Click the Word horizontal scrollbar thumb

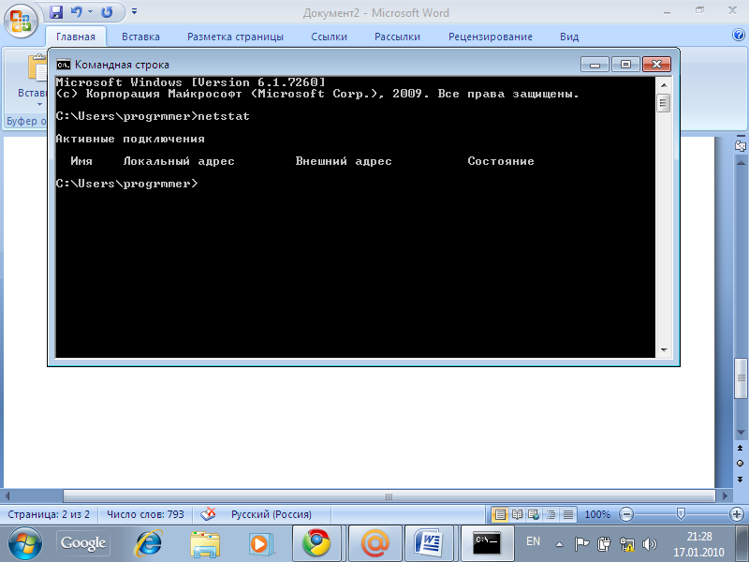click(x=389, y=496)
